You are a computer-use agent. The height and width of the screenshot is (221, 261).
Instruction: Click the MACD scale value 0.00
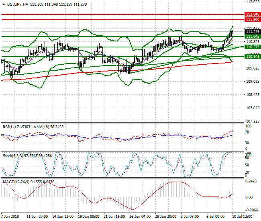(x=249, y=197)
